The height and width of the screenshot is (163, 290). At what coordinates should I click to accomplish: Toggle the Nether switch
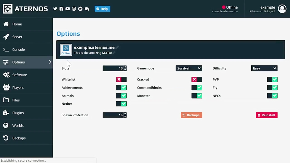121,104
